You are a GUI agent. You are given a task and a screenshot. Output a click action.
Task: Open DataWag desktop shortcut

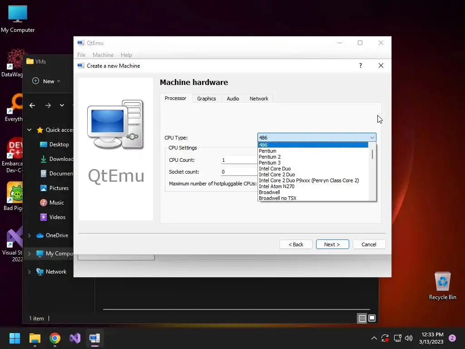(x=12, y=63)
